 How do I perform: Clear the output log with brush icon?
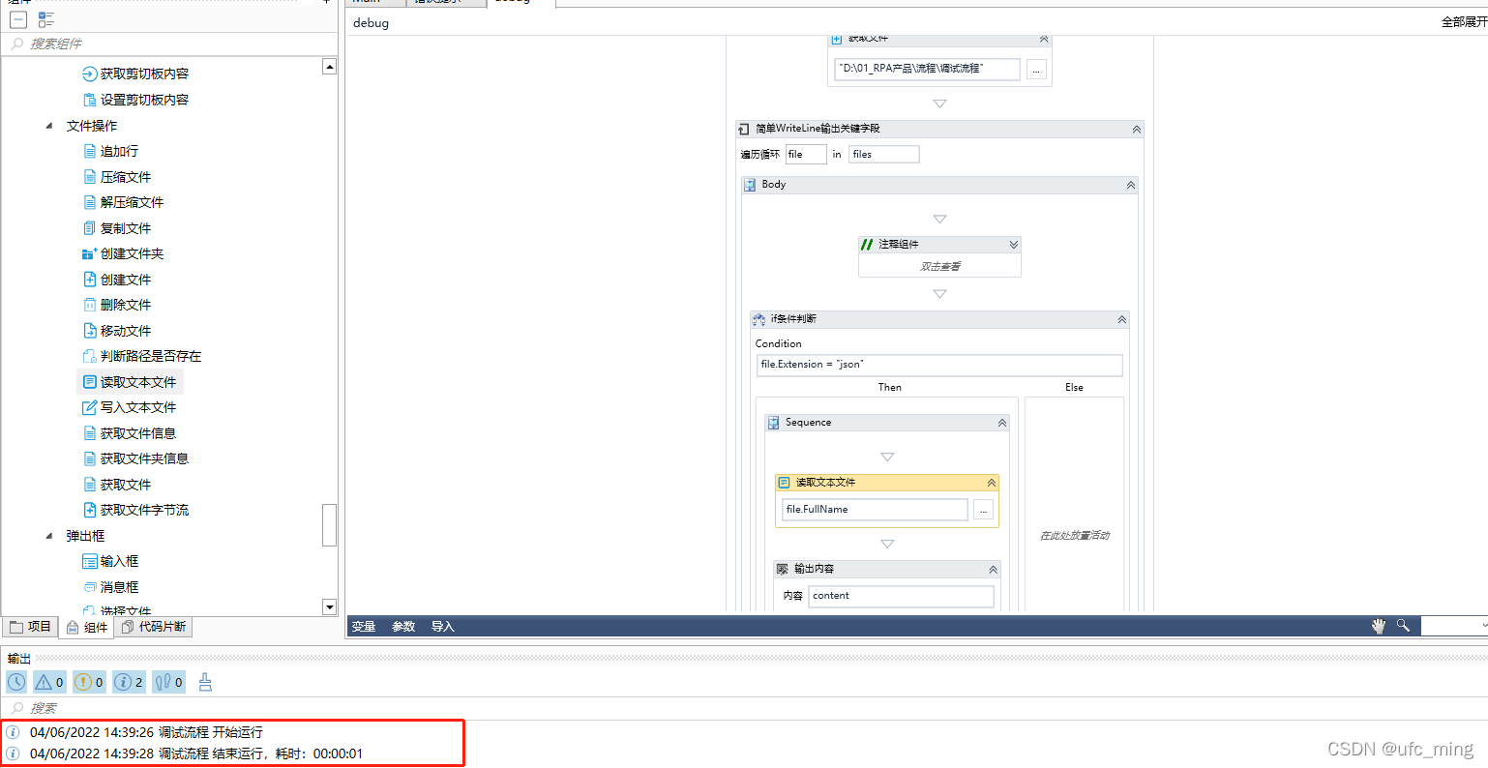(205, 682)
